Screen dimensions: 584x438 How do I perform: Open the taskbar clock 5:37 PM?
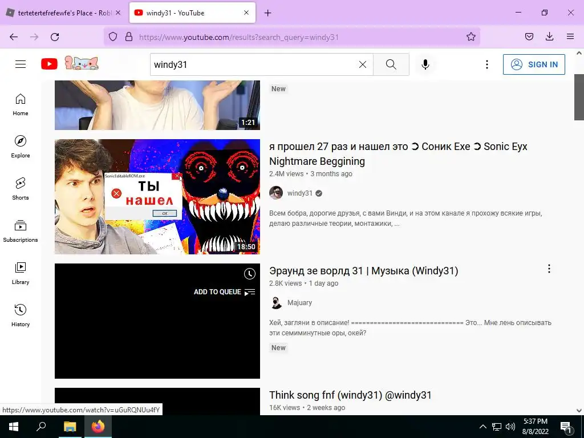pyautogui.click(x=535, y=427)
